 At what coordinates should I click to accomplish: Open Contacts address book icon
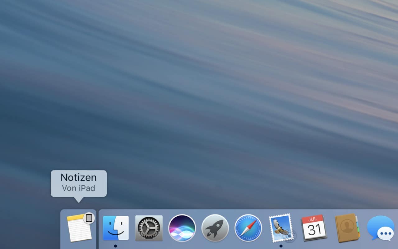pos(347,228)
